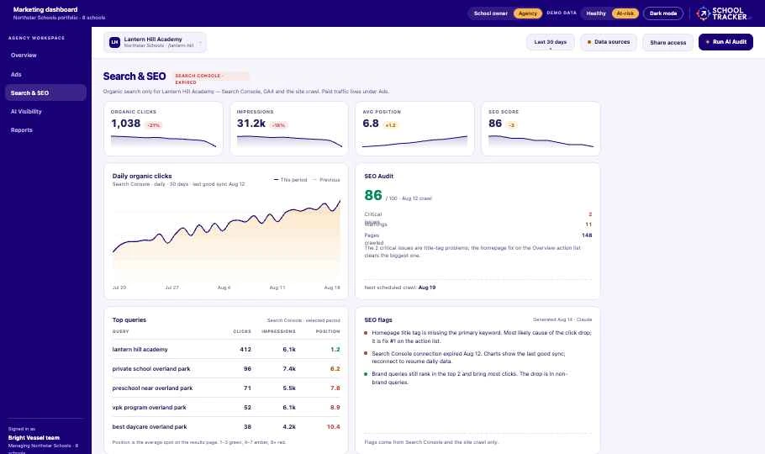Viewport: 765px width, 454px height.
Task: Open the Last 30 days date range dropdown
Action: [551, 43]
